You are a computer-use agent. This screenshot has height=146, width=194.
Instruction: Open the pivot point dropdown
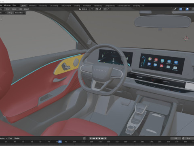click(x=93, y=9)
